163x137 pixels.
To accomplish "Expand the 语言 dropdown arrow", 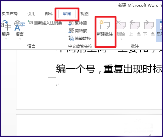I will coord(20,39).
